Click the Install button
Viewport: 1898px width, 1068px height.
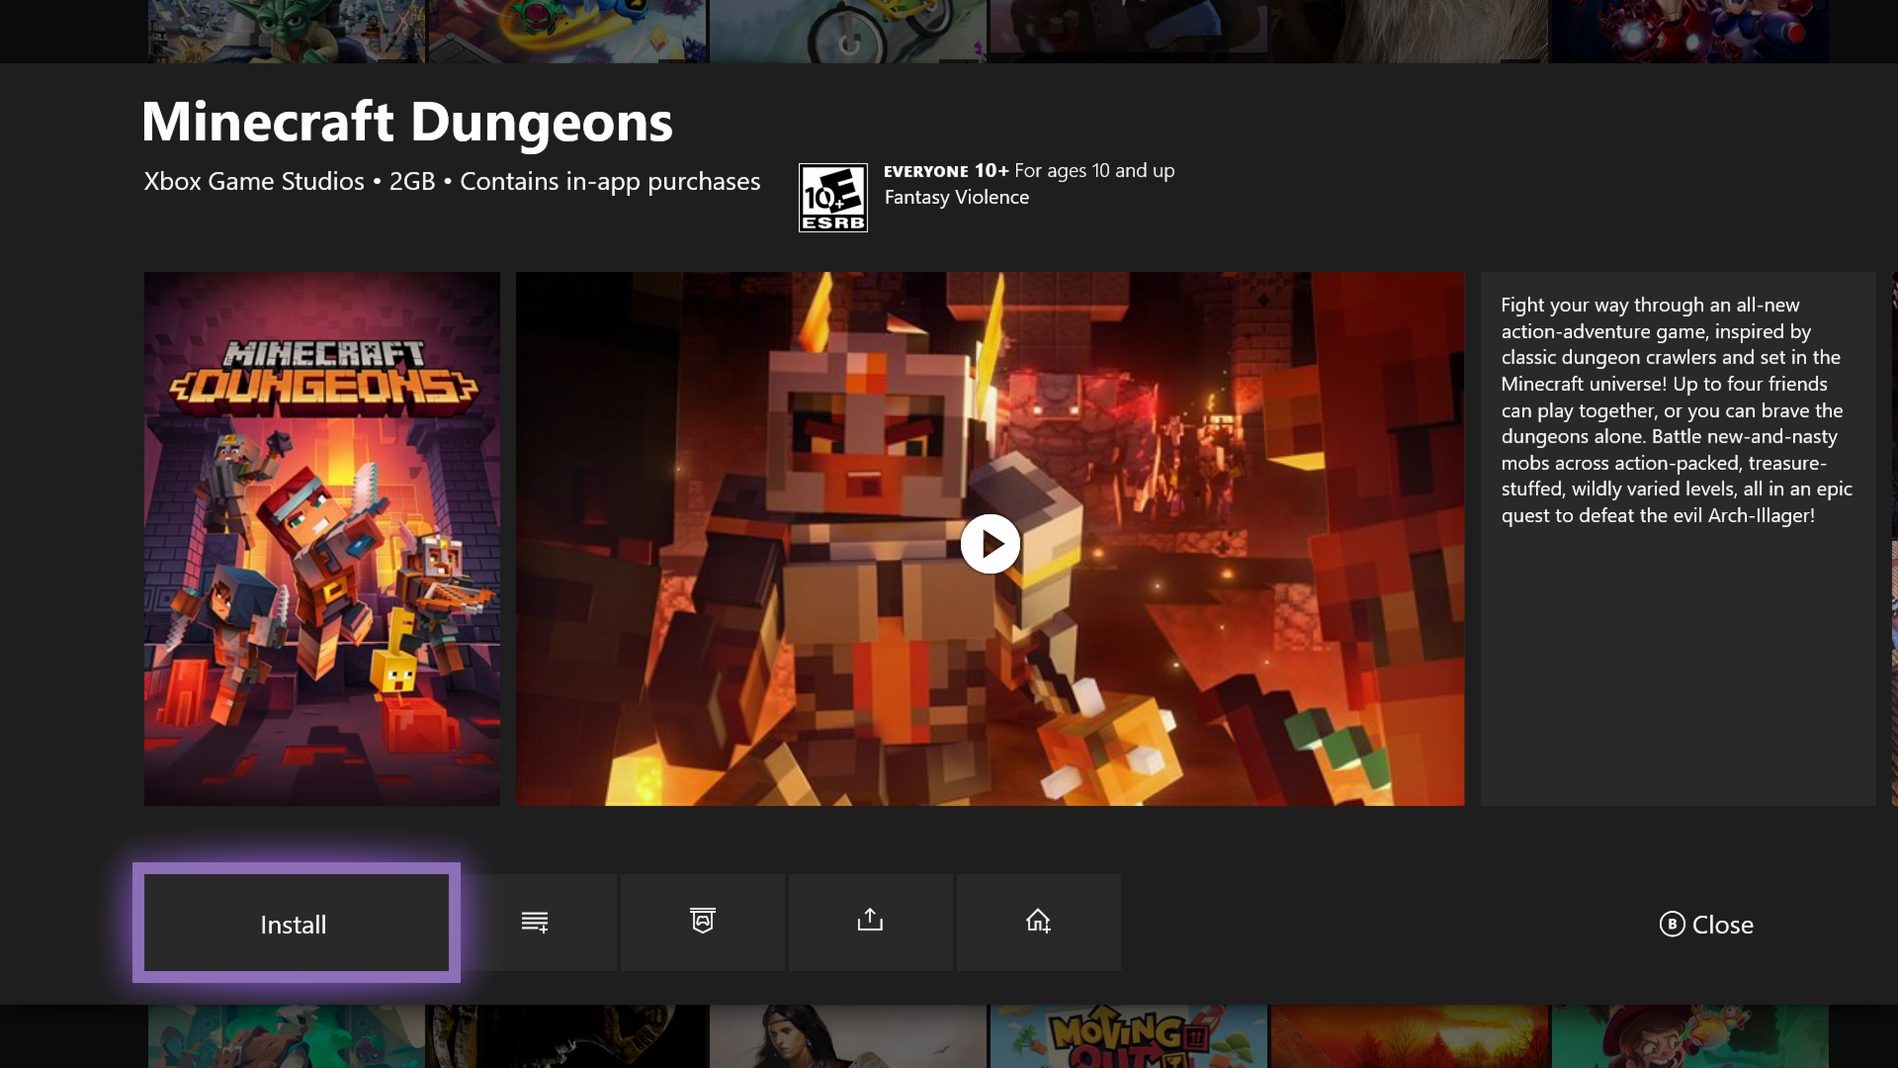pos(296,923)
